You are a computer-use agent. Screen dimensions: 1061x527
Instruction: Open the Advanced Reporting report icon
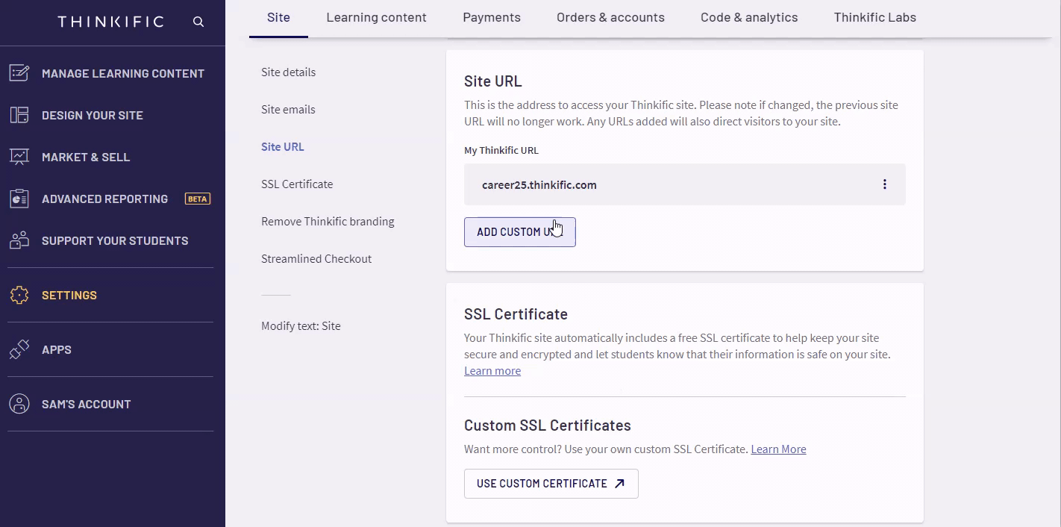coord(19,199)
